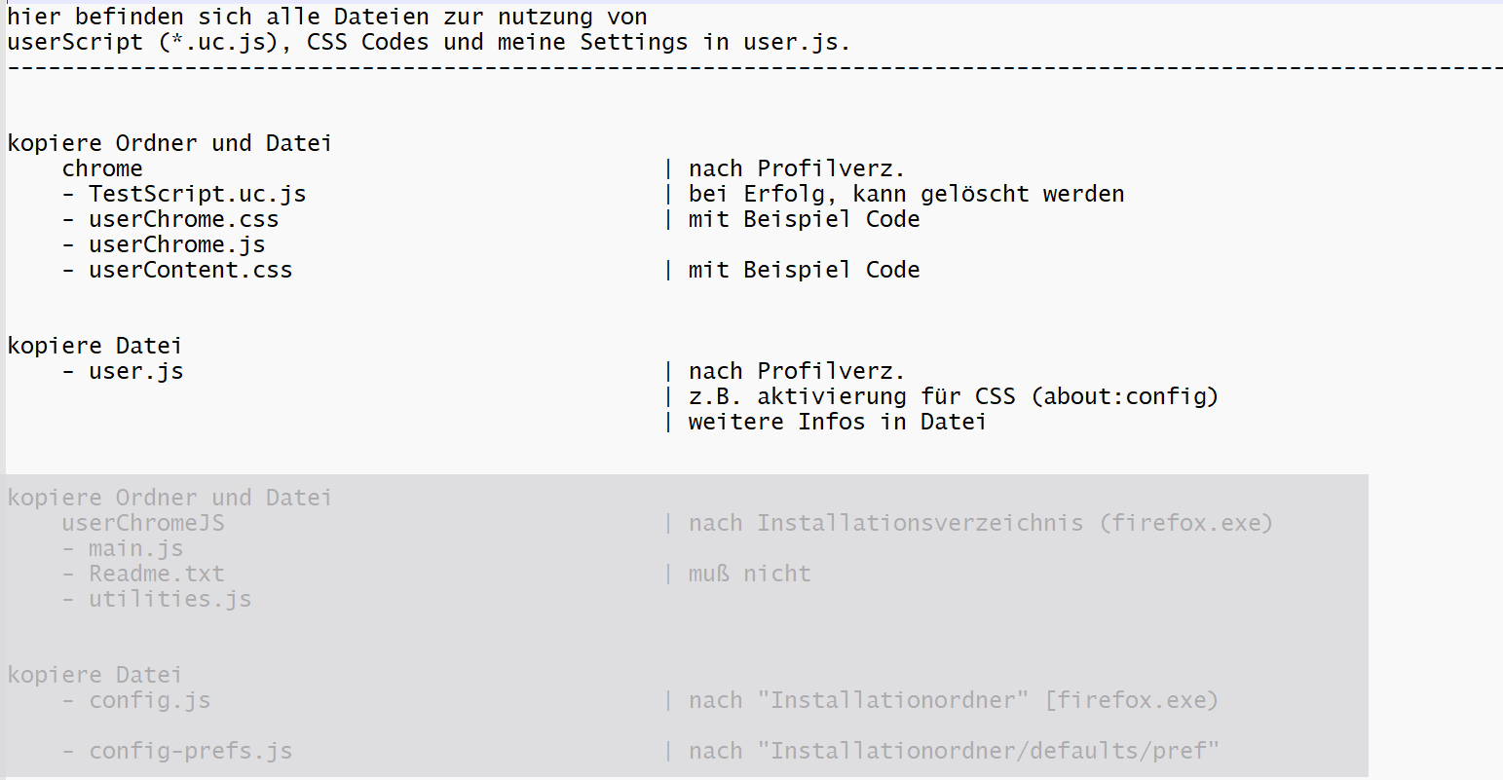Click the config.js file name

(149, 700)
